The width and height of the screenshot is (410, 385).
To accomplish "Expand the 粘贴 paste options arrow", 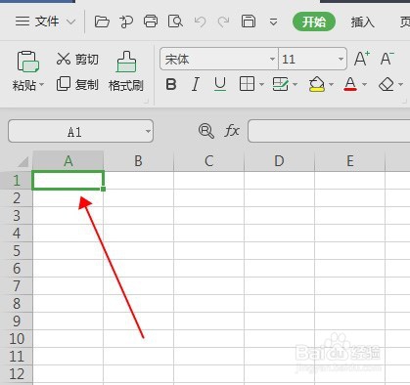I will click(x=42, y=85).
